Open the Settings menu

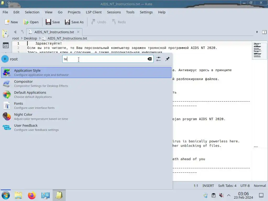point(146,12)
